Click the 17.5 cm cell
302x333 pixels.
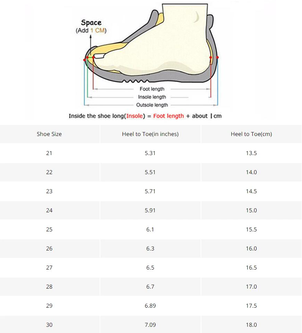pos(251,306)
